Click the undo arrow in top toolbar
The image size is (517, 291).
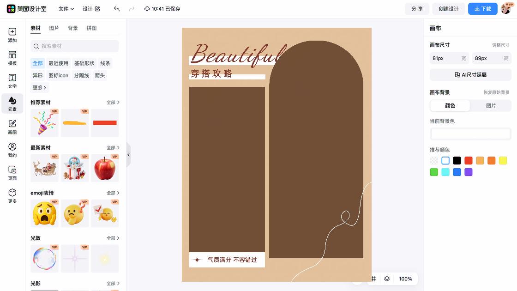click(117, 9)
